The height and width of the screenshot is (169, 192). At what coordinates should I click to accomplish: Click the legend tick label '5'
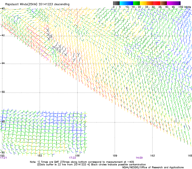tap(120, 7)
